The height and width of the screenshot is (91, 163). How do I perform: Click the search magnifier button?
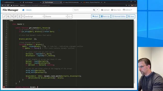(94, 10)
